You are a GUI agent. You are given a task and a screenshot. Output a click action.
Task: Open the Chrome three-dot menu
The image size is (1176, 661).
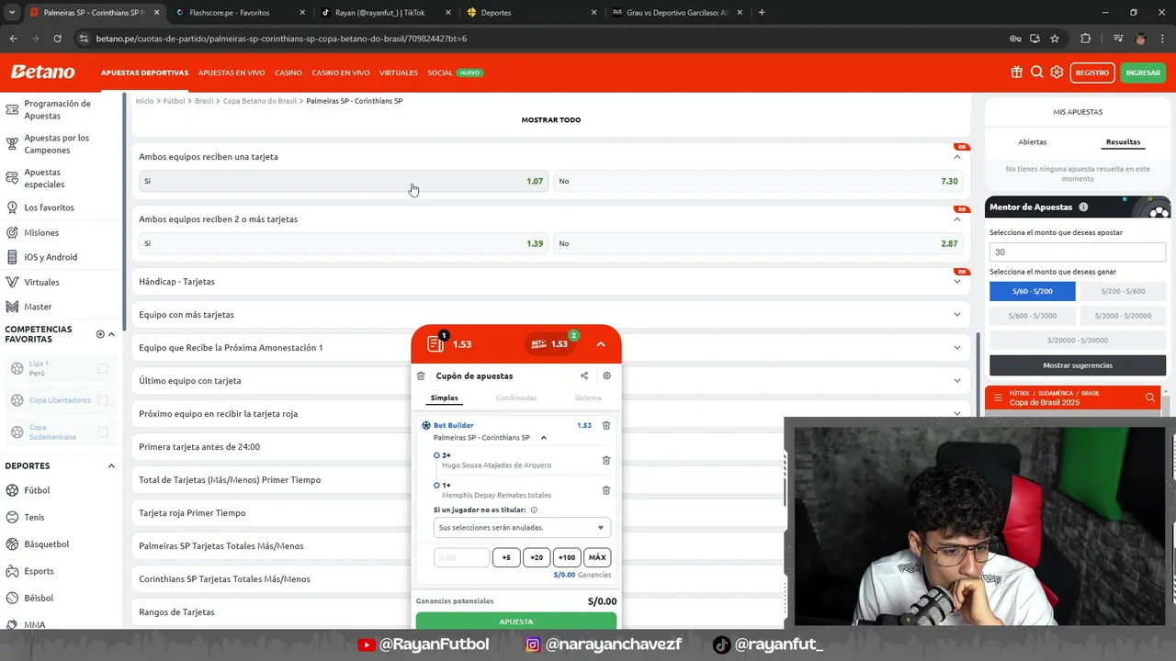click(1162, 39)
